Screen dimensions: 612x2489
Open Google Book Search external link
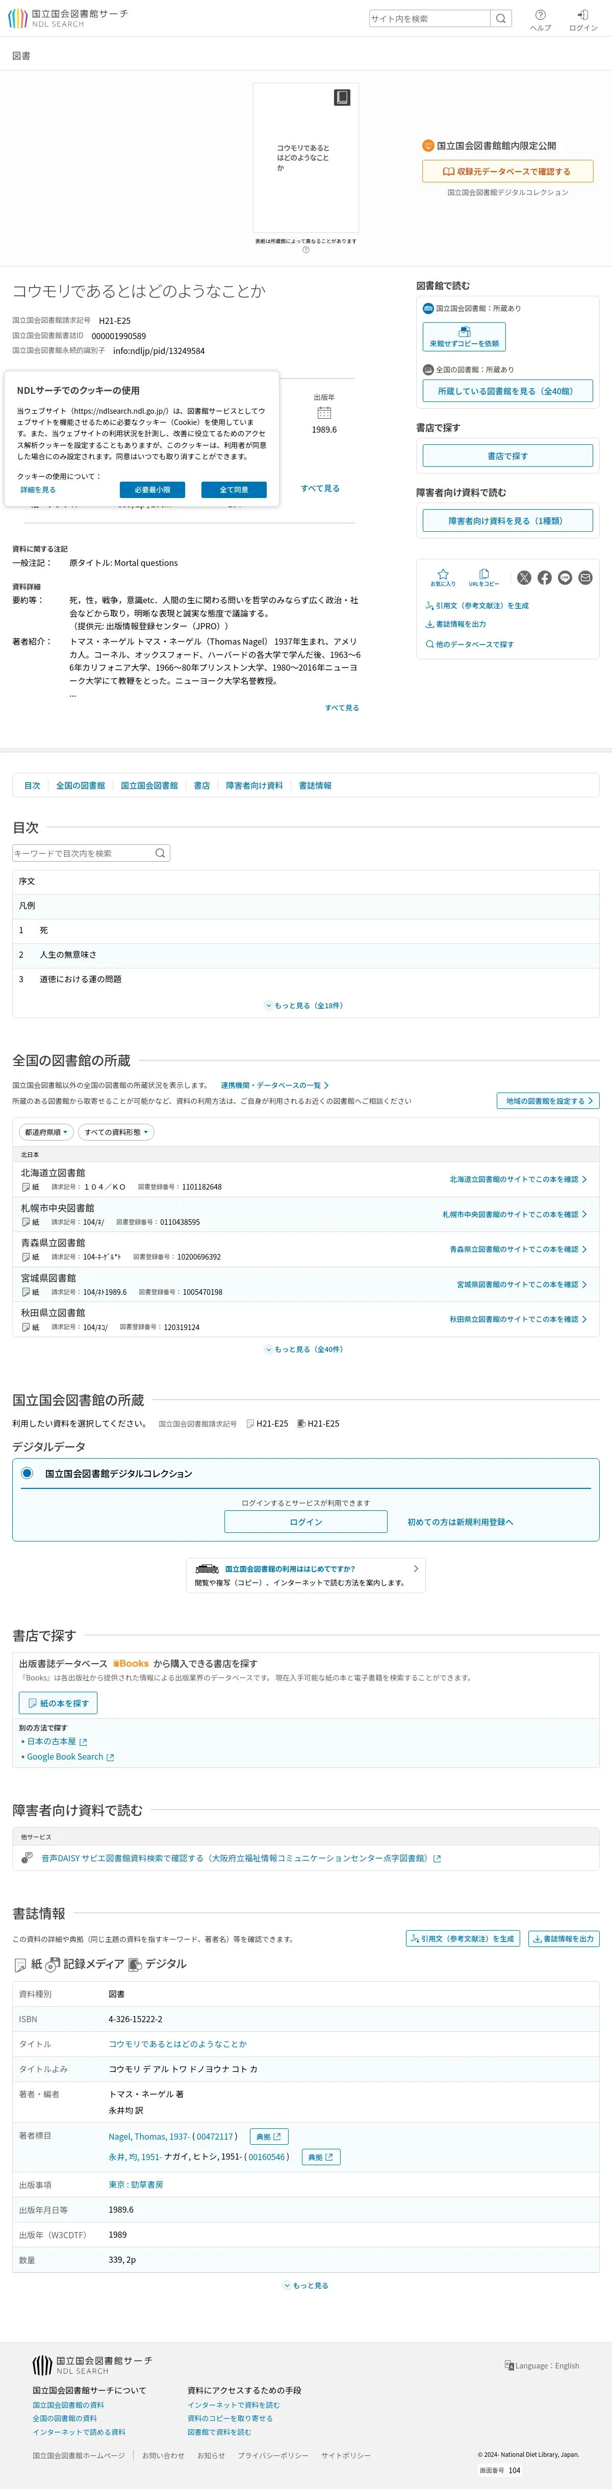(69, 1757)
